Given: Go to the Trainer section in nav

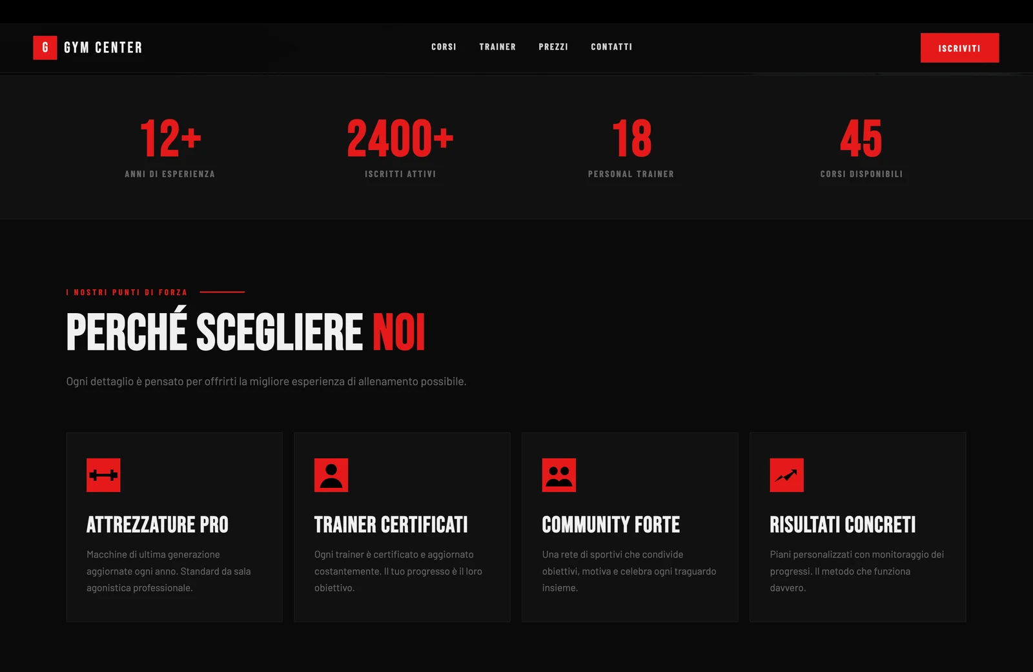Looking at the screenshot, I should coord(498,47).
